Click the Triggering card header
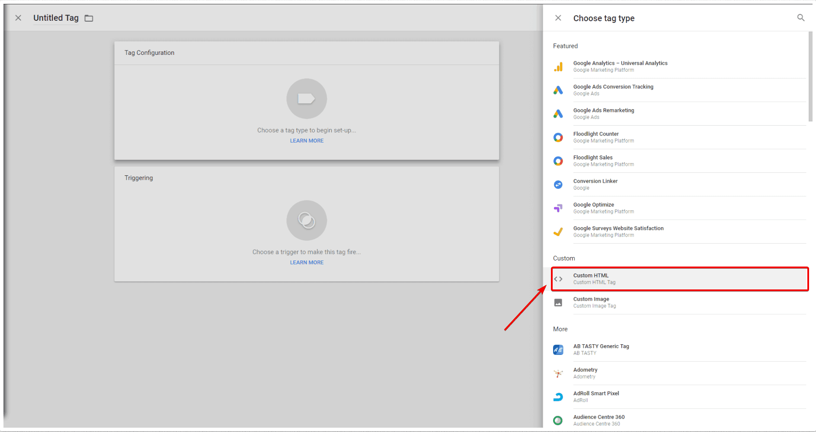The image size is (816, 432). [307, 178]
